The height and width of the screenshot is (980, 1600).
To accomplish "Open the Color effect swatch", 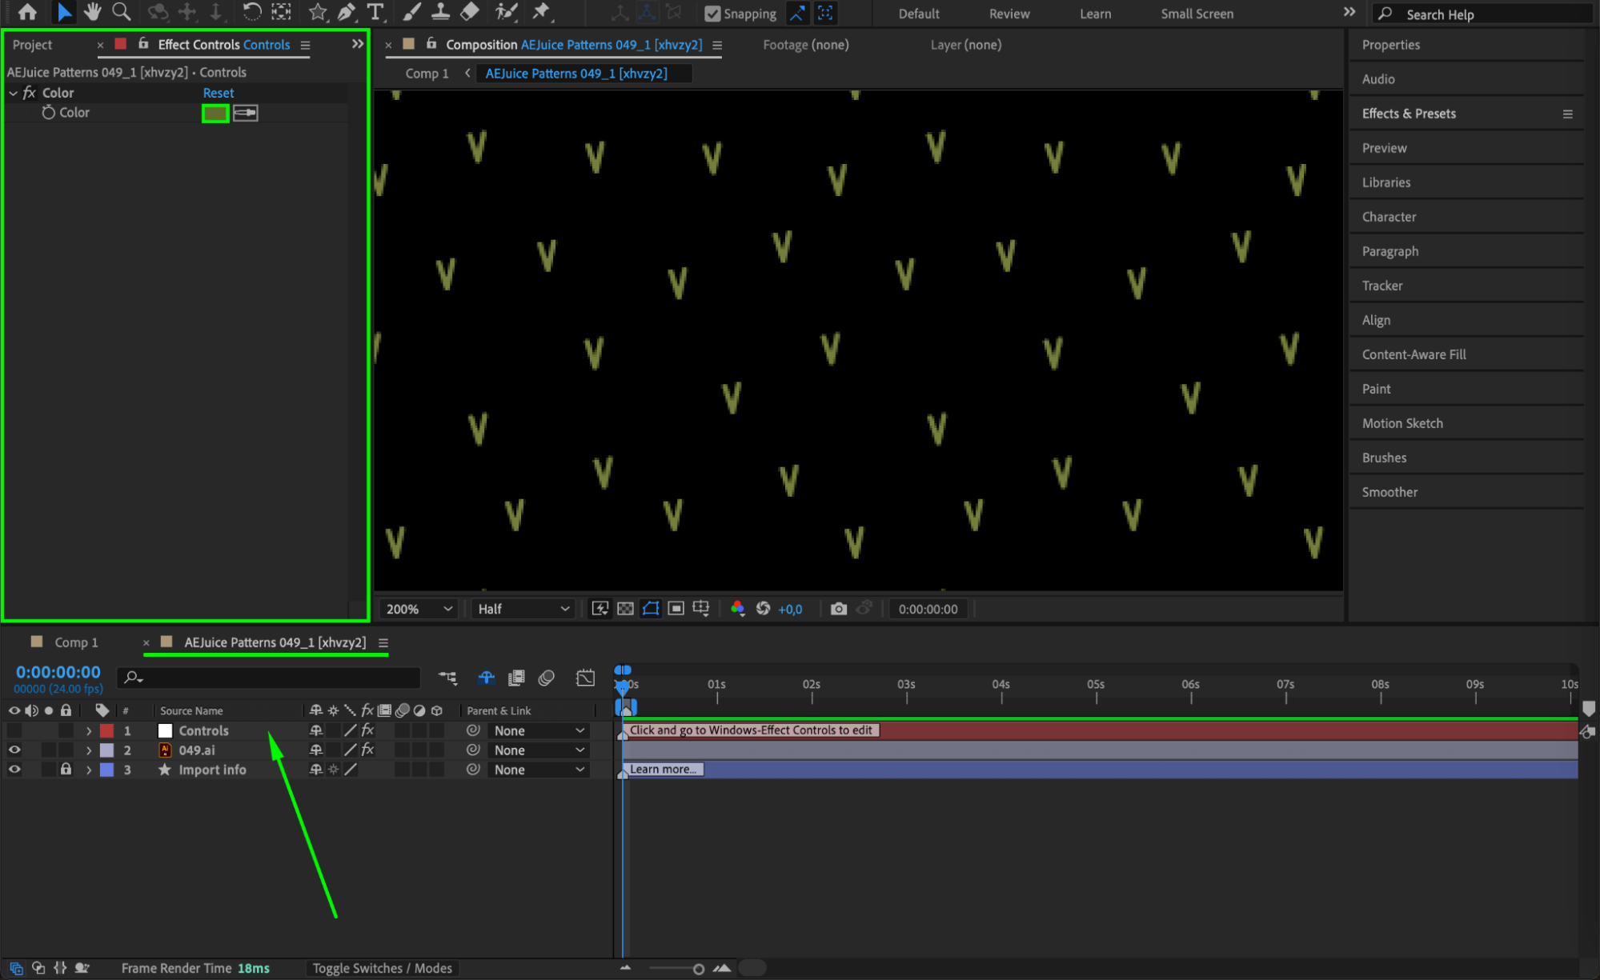I will click(x=215, y=113).
